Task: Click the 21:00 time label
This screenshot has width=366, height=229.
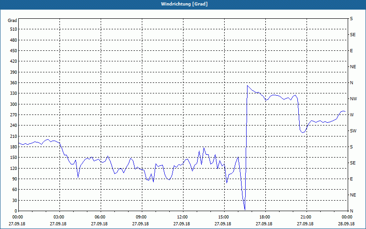Action: point(305,217)
